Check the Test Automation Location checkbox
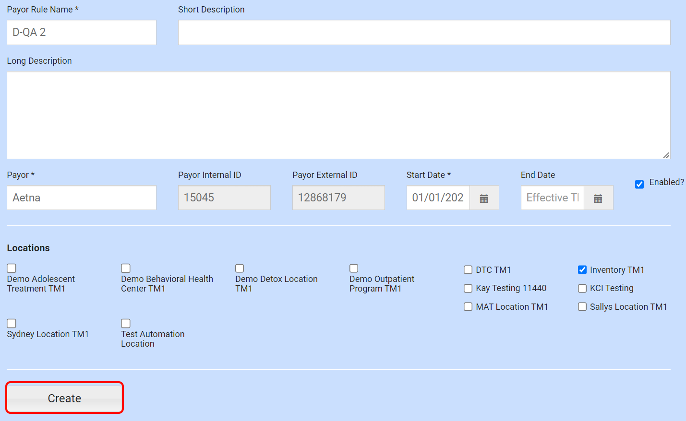Viewport: 686px width, 421px height. [x=125, y=323]
